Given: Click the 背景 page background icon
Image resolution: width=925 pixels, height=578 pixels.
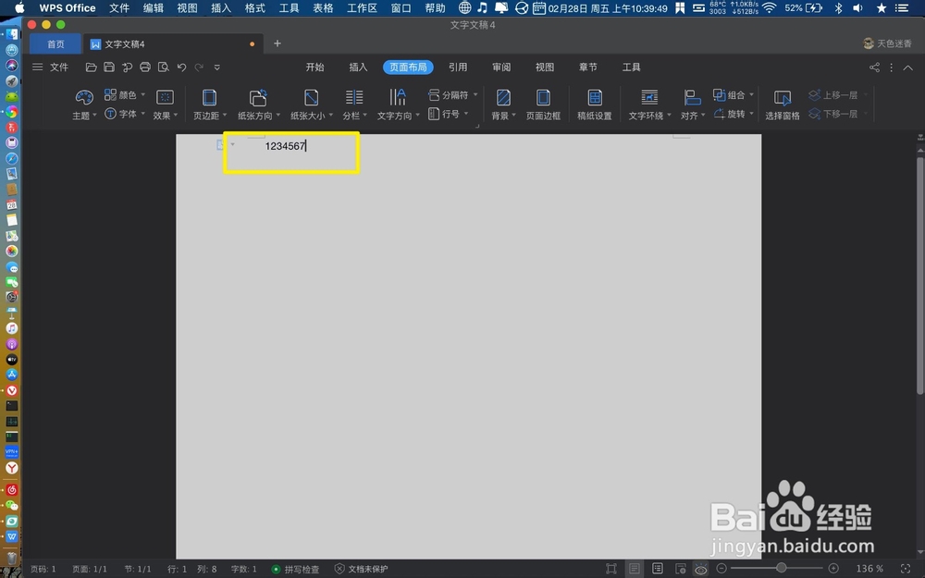Looking at the screenshot, I should pyautogui.click(x=503, y=98).
